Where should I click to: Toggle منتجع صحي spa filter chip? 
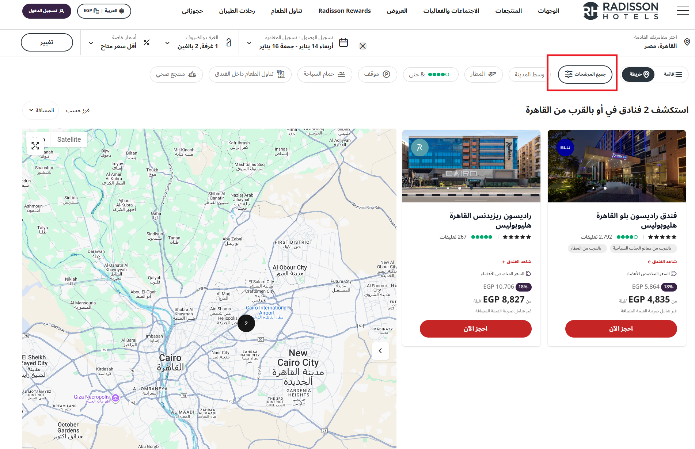[x=176, y=74]
